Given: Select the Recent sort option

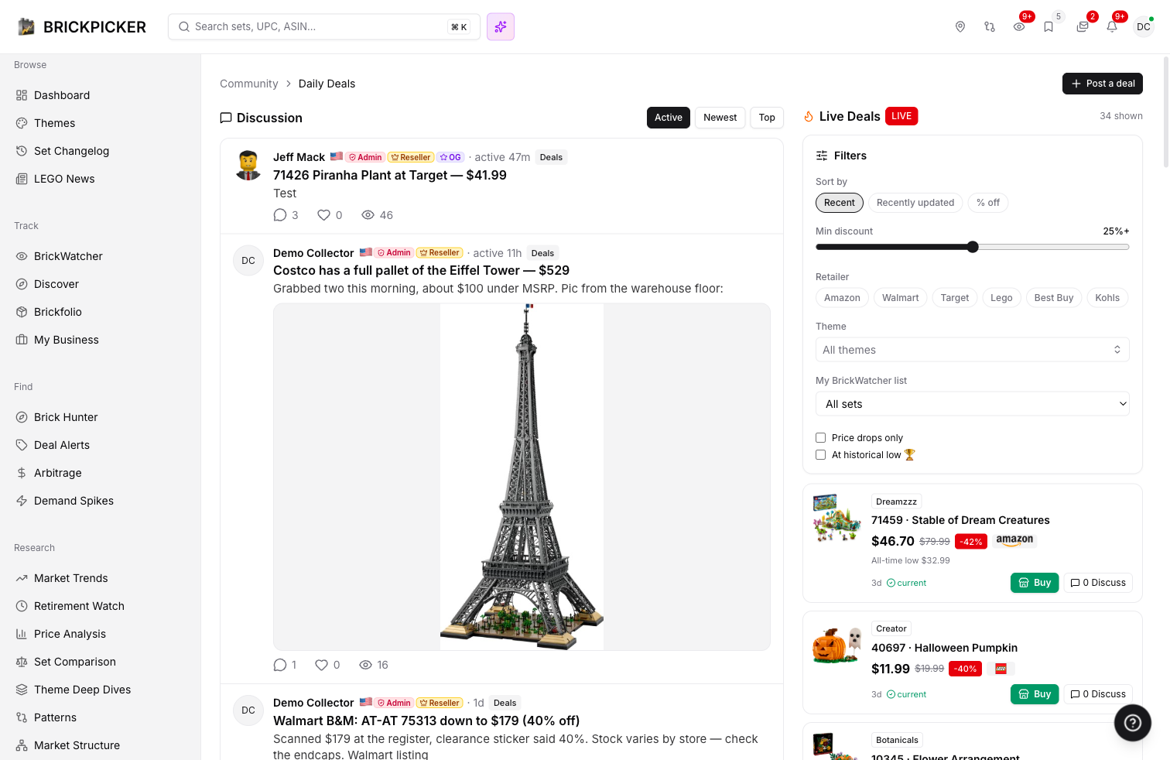Looking at the screenshot, I should 840,203.
